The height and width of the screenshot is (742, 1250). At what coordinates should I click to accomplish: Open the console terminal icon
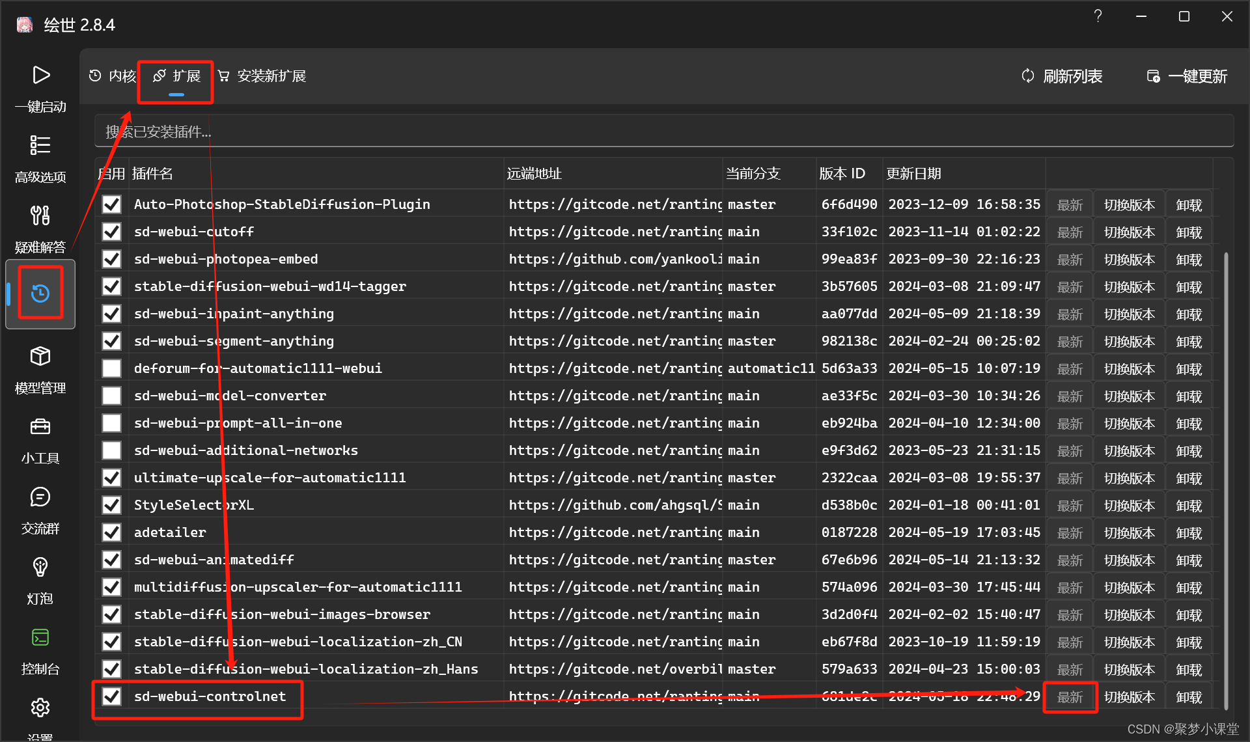[40, 638]
